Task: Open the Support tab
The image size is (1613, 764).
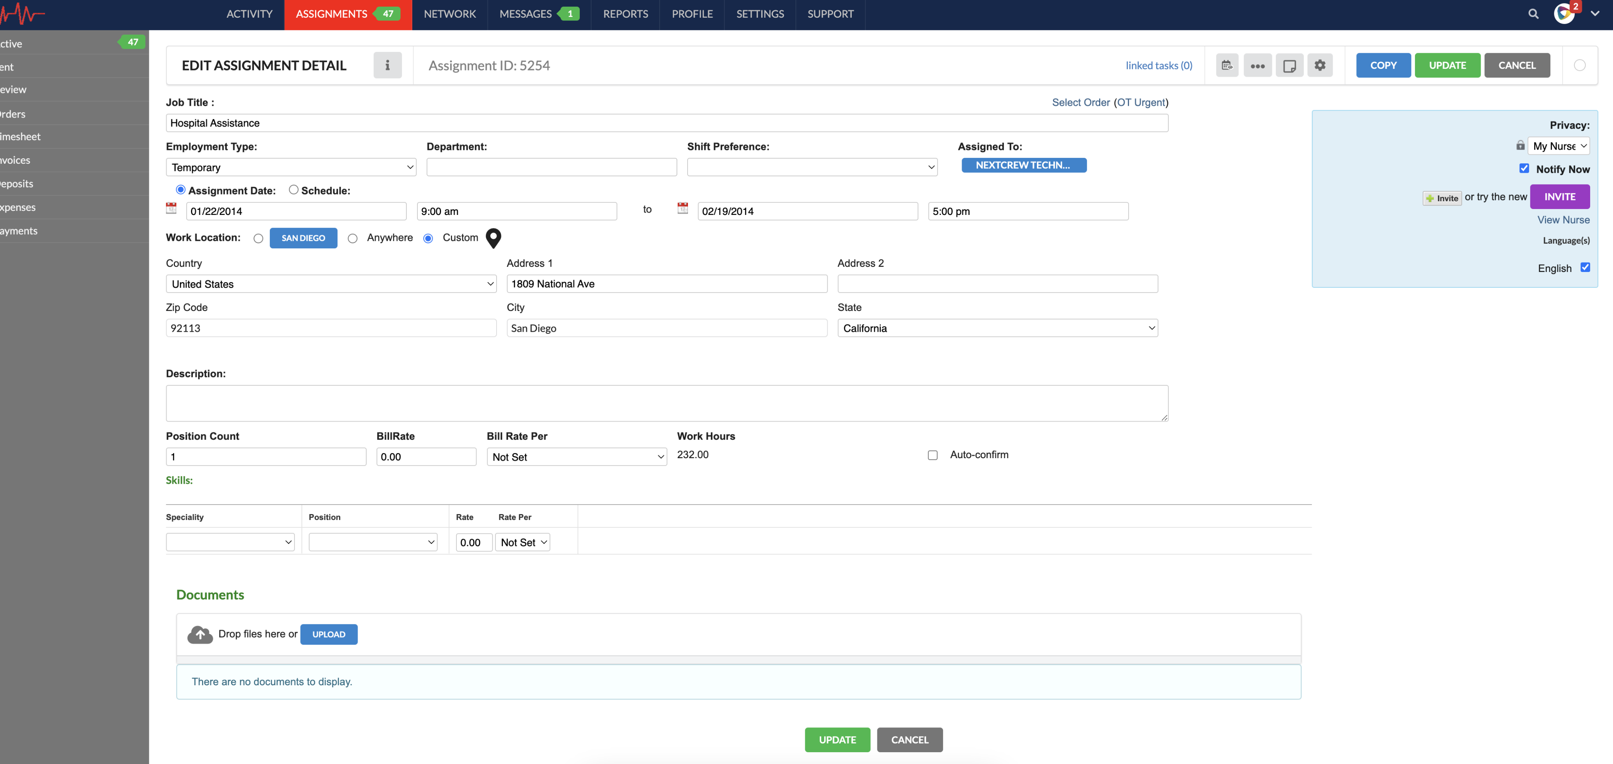Action: point(830,14)
